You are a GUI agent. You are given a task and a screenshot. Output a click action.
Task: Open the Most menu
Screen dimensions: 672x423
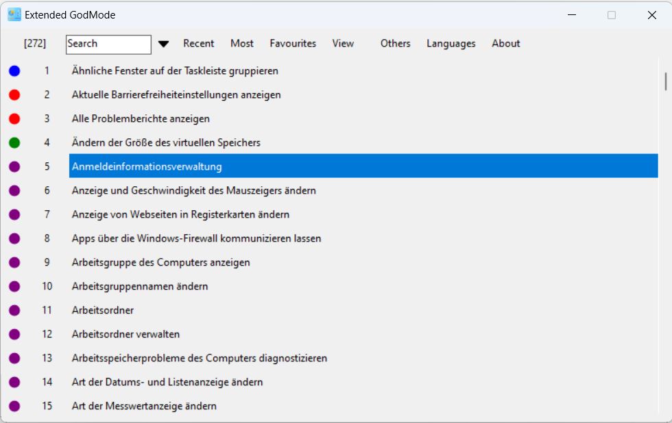click(x=242, y=43)
